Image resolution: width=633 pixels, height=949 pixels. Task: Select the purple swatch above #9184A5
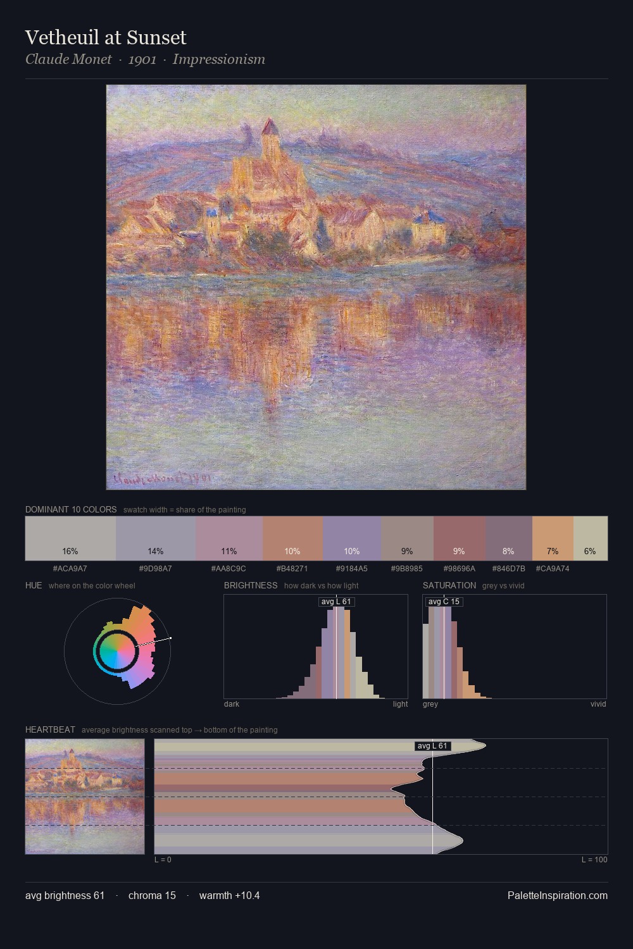[x=352, y=538]
